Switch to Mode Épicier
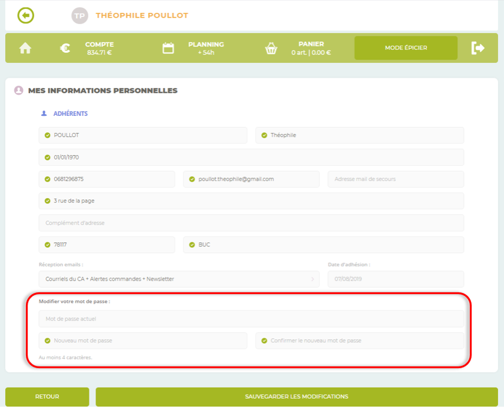Screen dimensions: 504x407 click(x=406, y=48)
